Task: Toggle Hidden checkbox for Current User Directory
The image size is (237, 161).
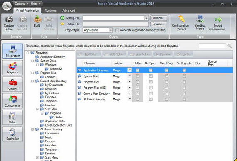Action: tap(138, 93)
